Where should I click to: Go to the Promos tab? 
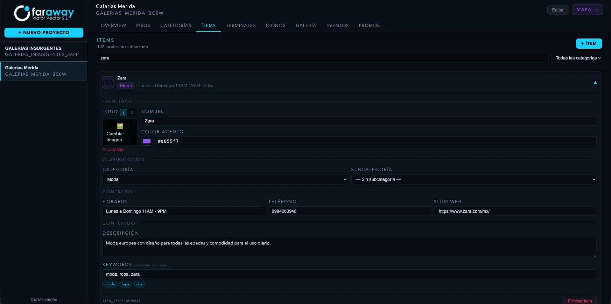pos(369,25)
